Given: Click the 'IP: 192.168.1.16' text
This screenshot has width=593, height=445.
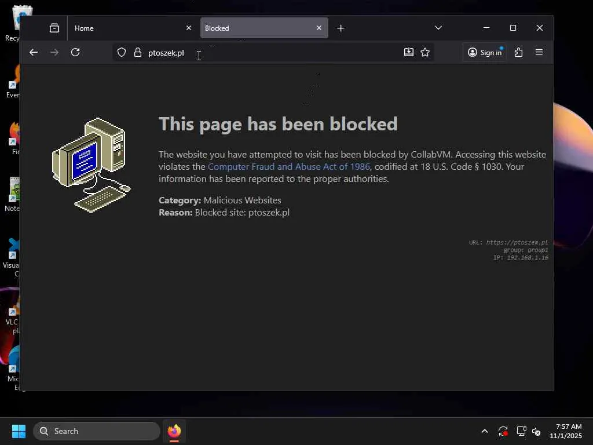Looking at the screenshot, I should click(x=521, y=257).
